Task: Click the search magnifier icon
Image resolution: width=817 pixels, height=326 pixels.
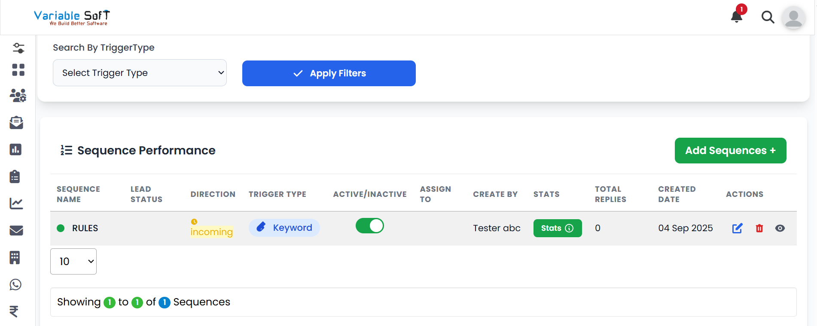Action: tap(768, 17)
